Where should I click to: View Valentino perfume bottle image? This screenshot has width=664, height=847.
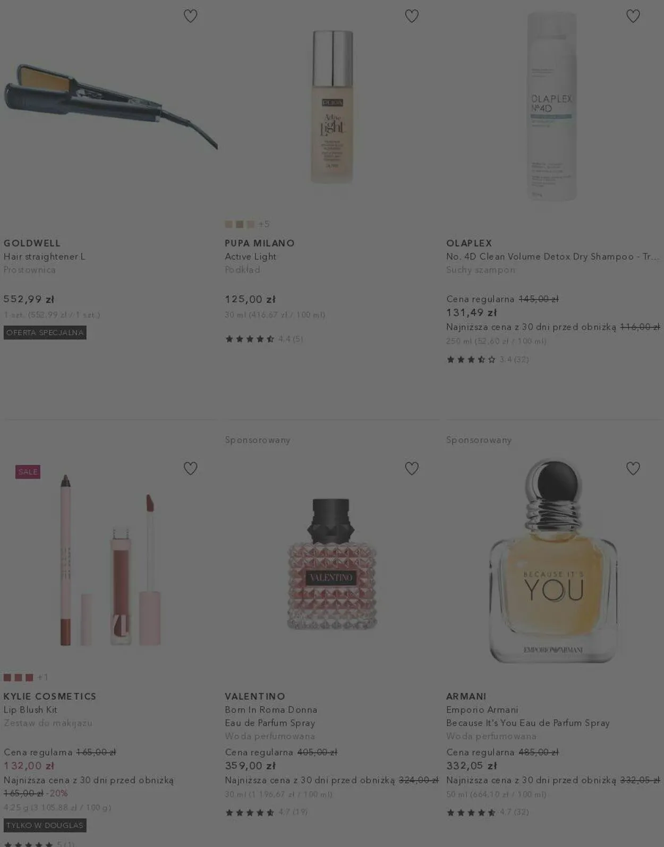point(332,564)
